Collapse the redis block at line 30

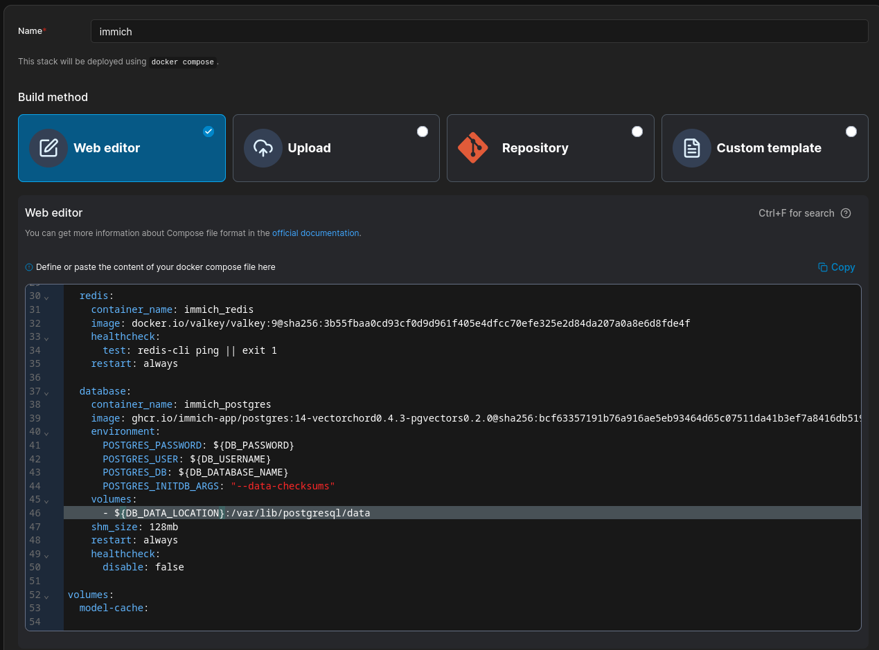47,297
